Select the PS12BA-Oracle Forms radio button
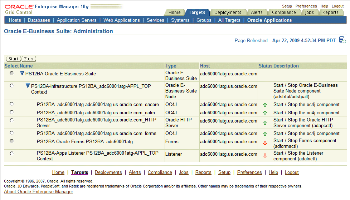 [x=11, y=141]
